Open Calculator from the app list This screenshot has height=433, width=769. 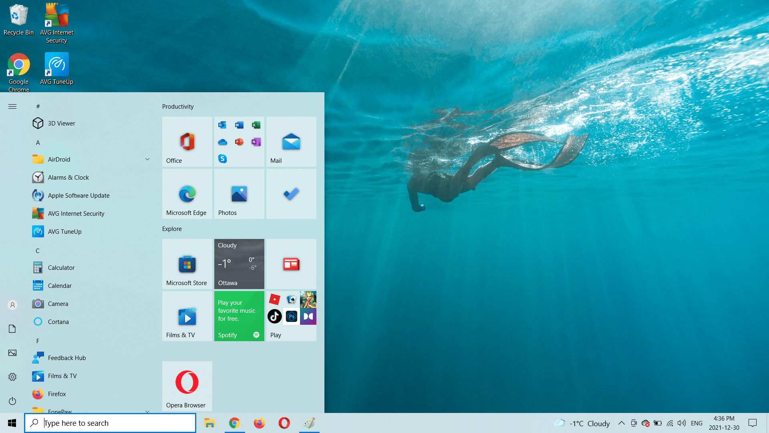(61, 267)
